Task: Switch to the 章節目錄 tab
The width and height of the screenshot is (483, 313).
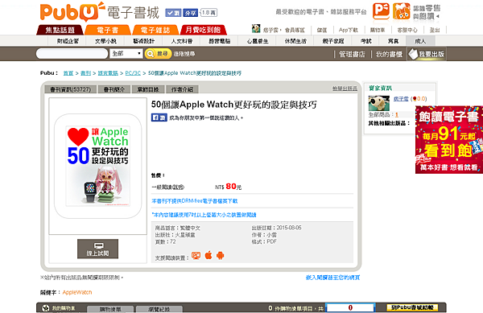Action: coord(148,89)
